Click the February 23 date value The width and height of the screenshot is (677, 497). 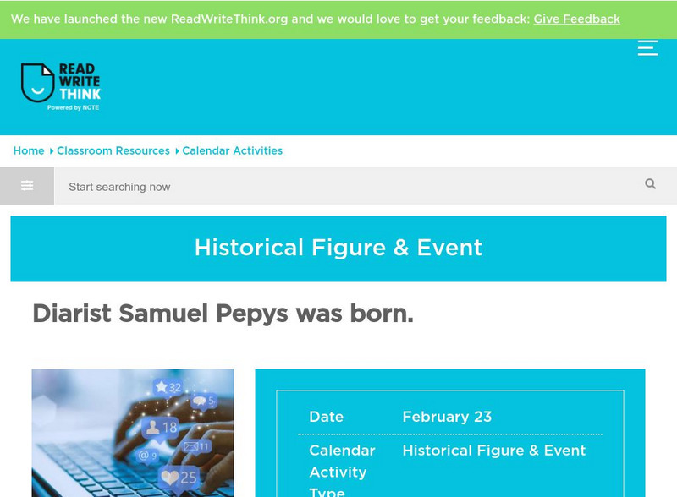447,417
